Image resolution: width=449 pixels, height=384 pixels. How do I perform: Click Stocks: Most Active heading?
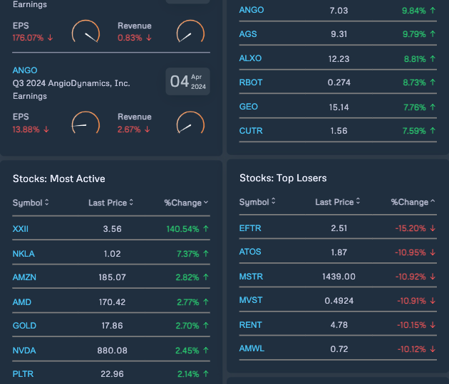tap(59, 179)
